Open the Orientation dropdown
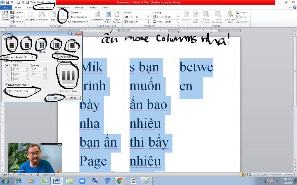This screenshot has height=185, width=297. [x=42, y=16]
